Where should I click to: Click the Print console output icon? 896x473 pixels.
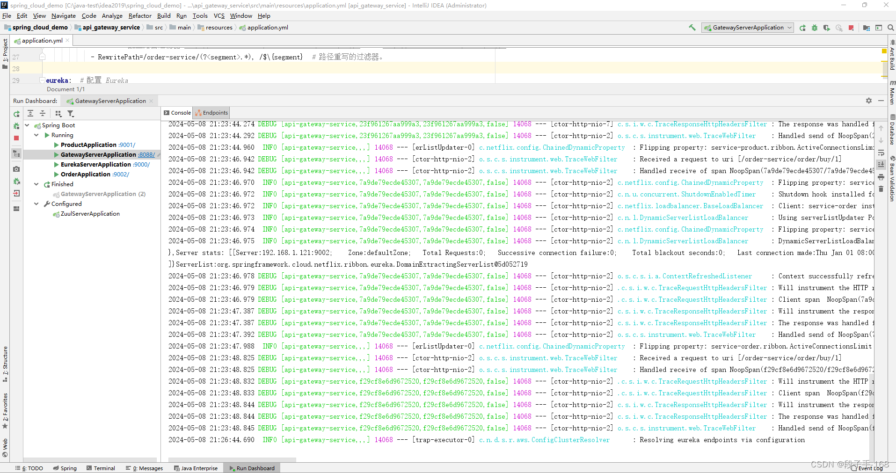pyautogui.click(x=881, y=177)
